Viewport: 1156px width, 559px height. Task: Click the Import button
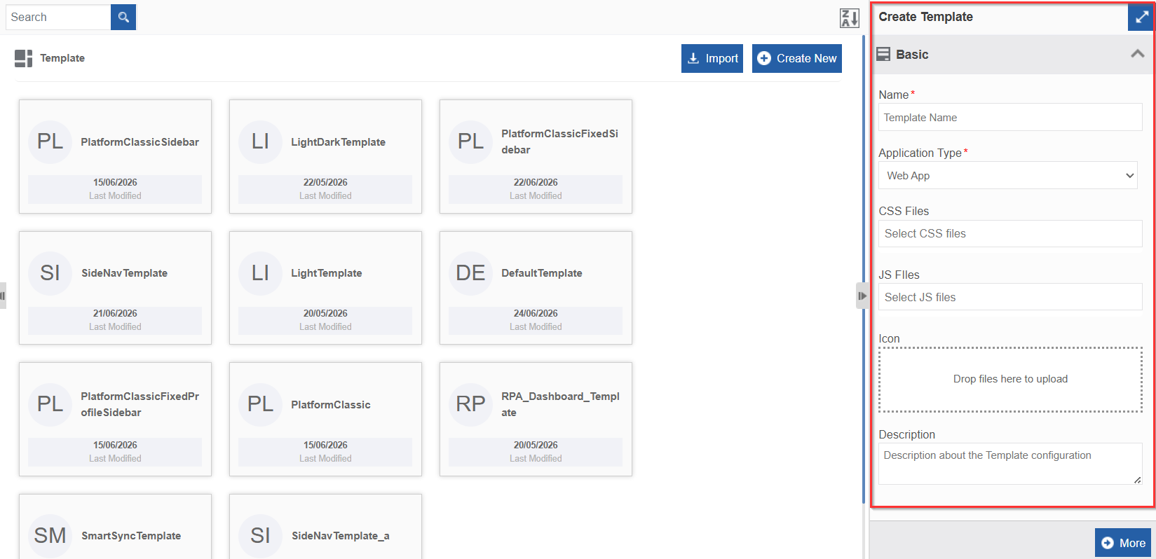coord(712,58)
